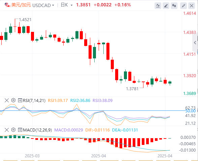
Task: Click the 1.3689 price axis label
Action: (x=190, y=94)
